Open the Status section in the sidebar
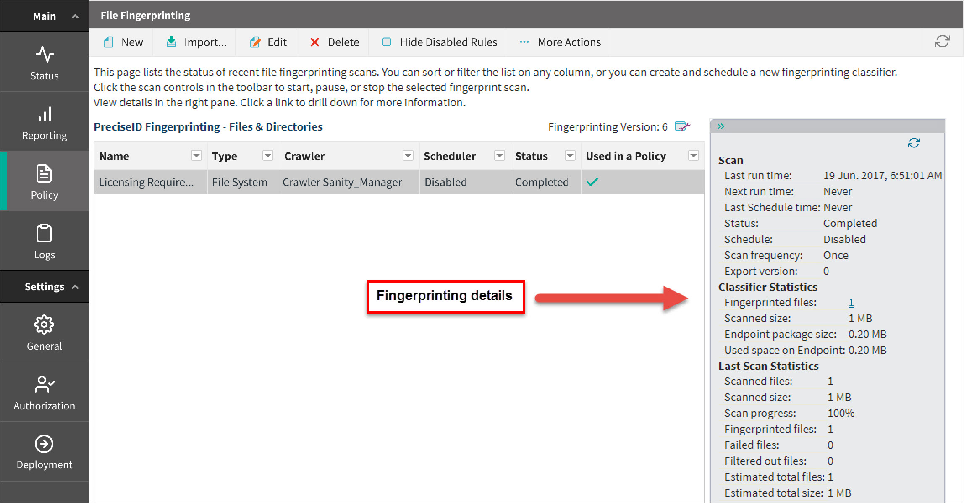 pyautogui.click(x=45, y=63)
